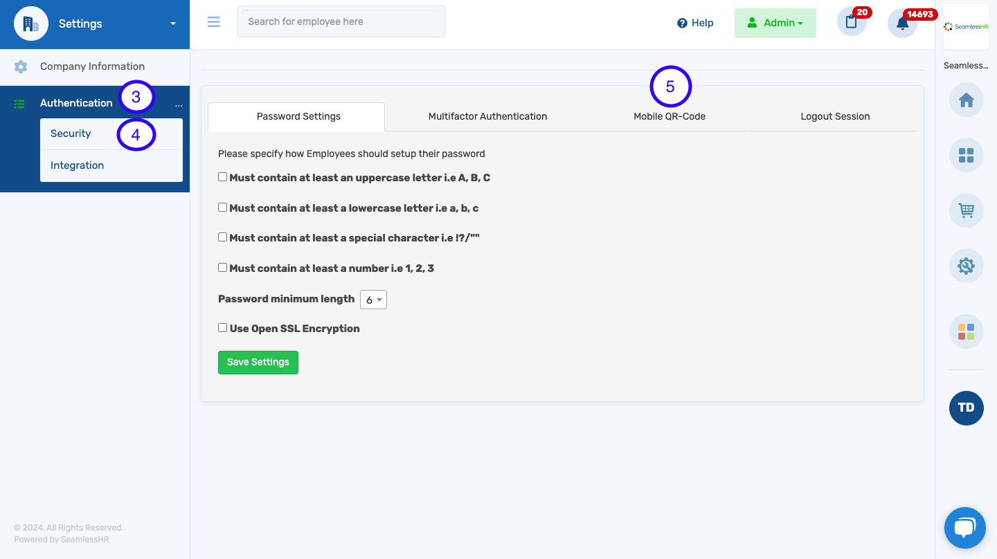Image resolution: width=997 pixels, height=559 pixels.
Task: Toggle Use Open SSL Encryption checkbox
Action: coord(223,328)
